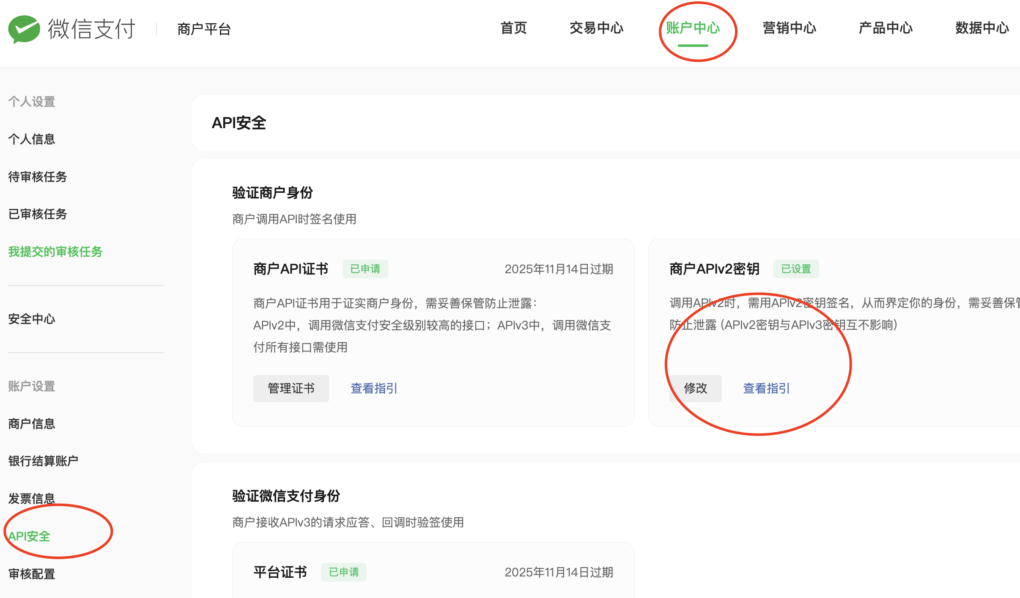Open 银行结算账户 sidebar item

43,461
